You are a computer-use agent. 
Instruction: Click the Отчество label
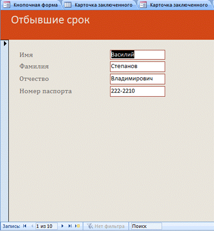point(34,79)
